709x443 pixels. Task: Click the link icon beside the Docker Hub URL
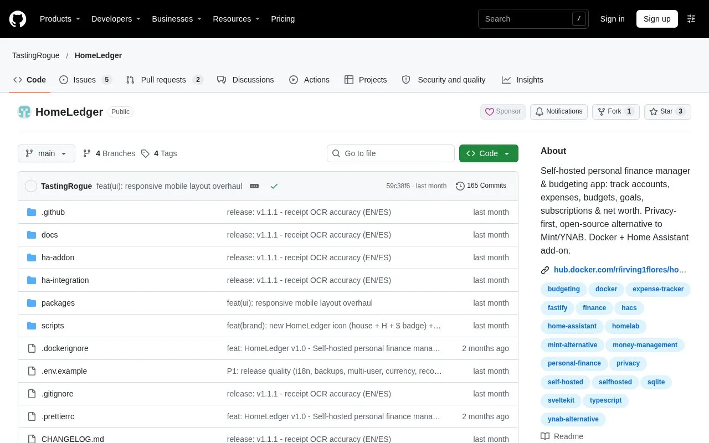545,270
